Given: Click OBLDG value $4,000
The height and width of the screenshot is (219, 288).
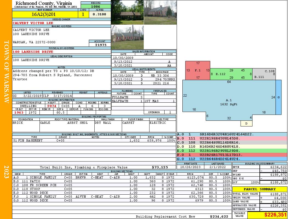Looking at the screenshot, I should [280, 198].
